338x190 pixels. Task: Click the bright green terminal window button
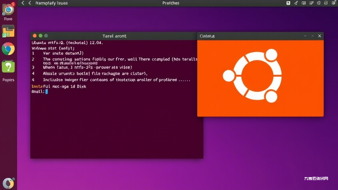pos(40,36)
